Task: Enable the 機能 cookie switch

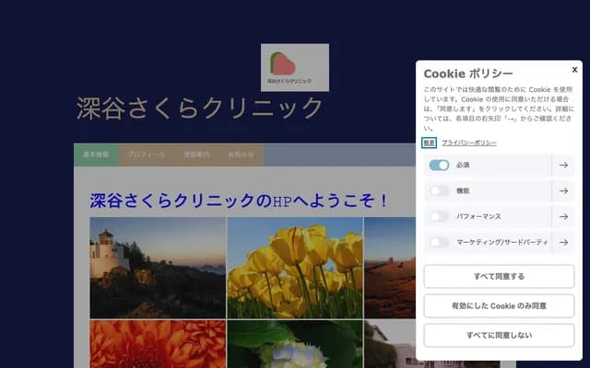Action: pyautogui.click(x=439, y=190)
